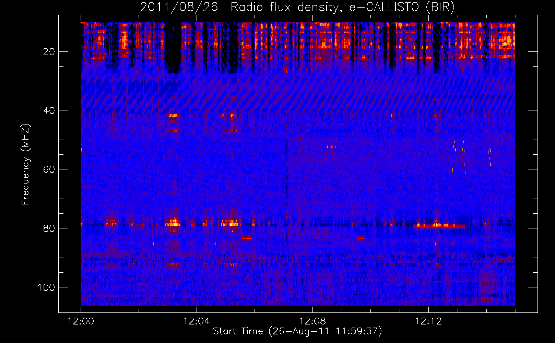Click the '60' frequency tick label
This screenshot has height=343, width=555.
49,169
